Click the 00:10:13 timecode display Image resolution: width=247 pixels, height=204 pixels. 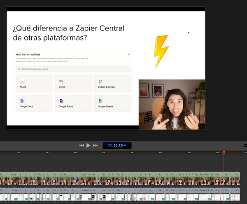tap(117, 145)
